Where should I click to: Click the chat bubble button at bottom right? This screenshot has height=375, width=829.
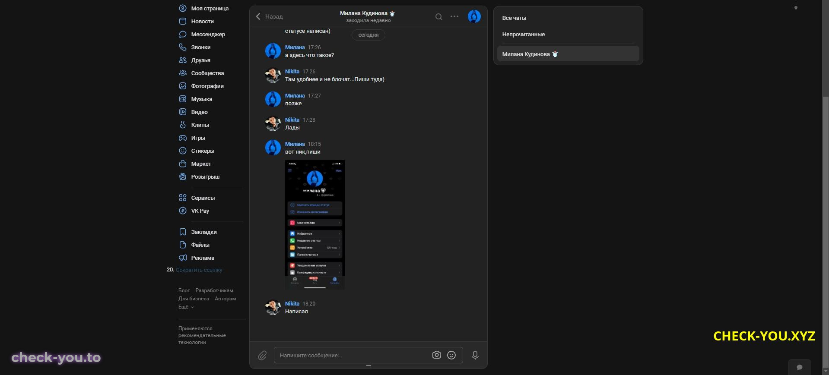tap(800, 367)
